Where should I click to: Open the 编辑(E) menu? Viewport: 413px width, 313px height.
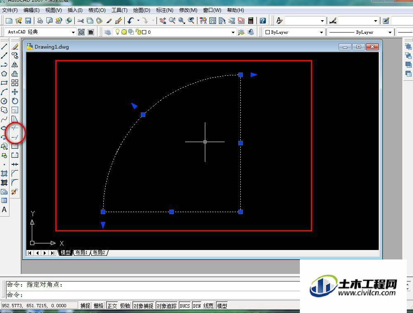point(31,10)
